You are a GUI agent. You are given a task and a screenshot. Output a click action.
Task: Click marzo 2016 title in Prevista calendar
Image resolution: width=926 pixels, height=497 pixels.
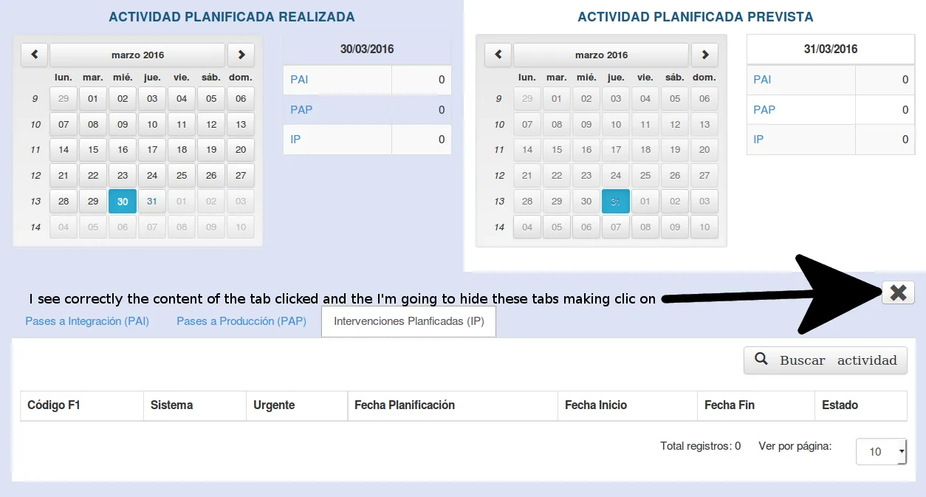click(x=601, y=55)
